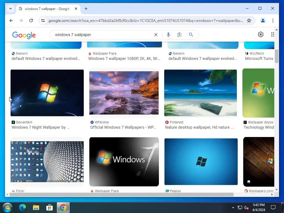The height and width of the screenshot is (213, 284).
Task: Open Google apps grid
Action: click(272, 34)
